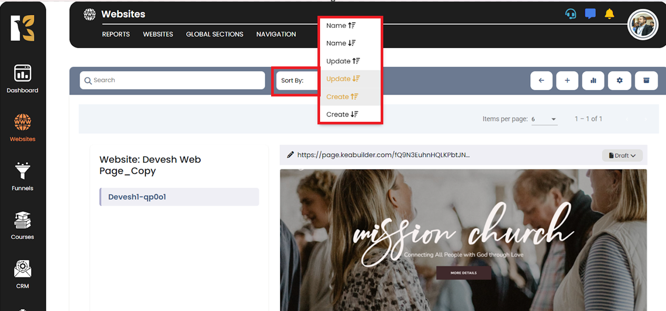Open Courses from the sidebar

(22, 225)
